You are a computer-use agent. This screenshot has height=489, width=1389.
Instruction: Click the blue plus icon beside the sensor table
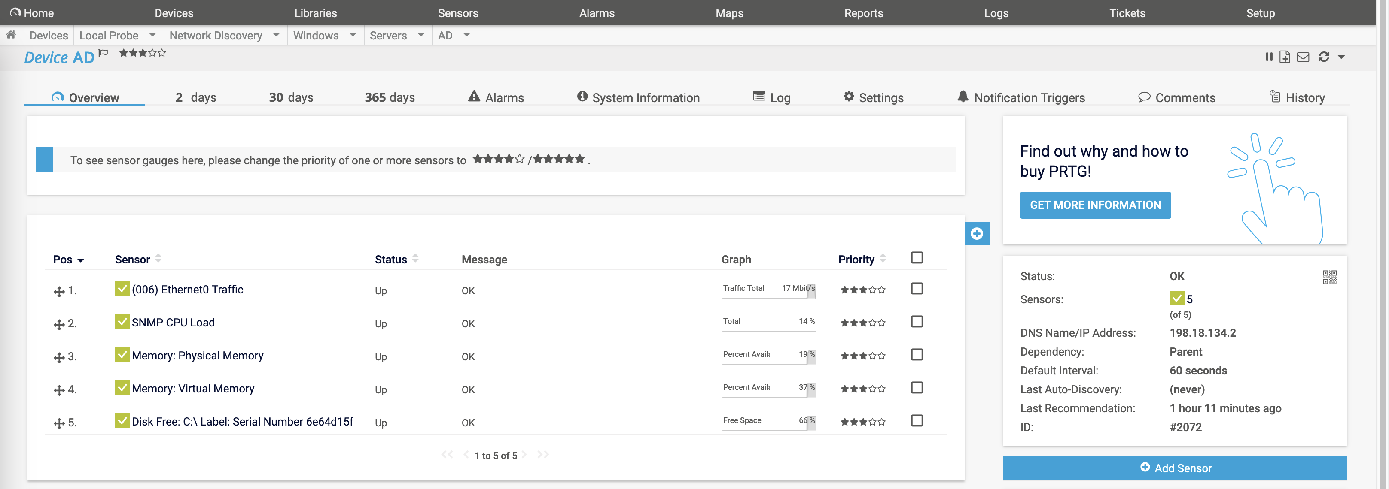click(x=977, y=234)
